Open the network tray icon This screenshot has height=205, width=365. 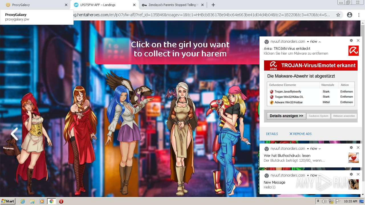pyautogui.click(x=331, y=201)
